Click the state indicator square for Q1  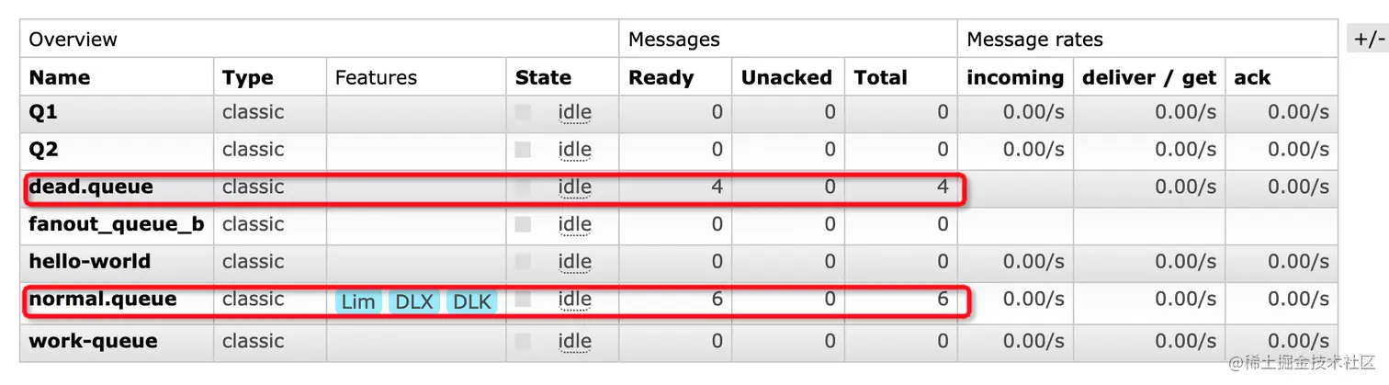pyautogui.click(x=523, y=112)
